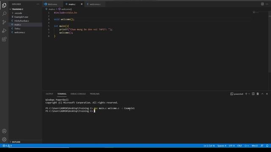Click the int main(){ code line

[x=61, y=26]
